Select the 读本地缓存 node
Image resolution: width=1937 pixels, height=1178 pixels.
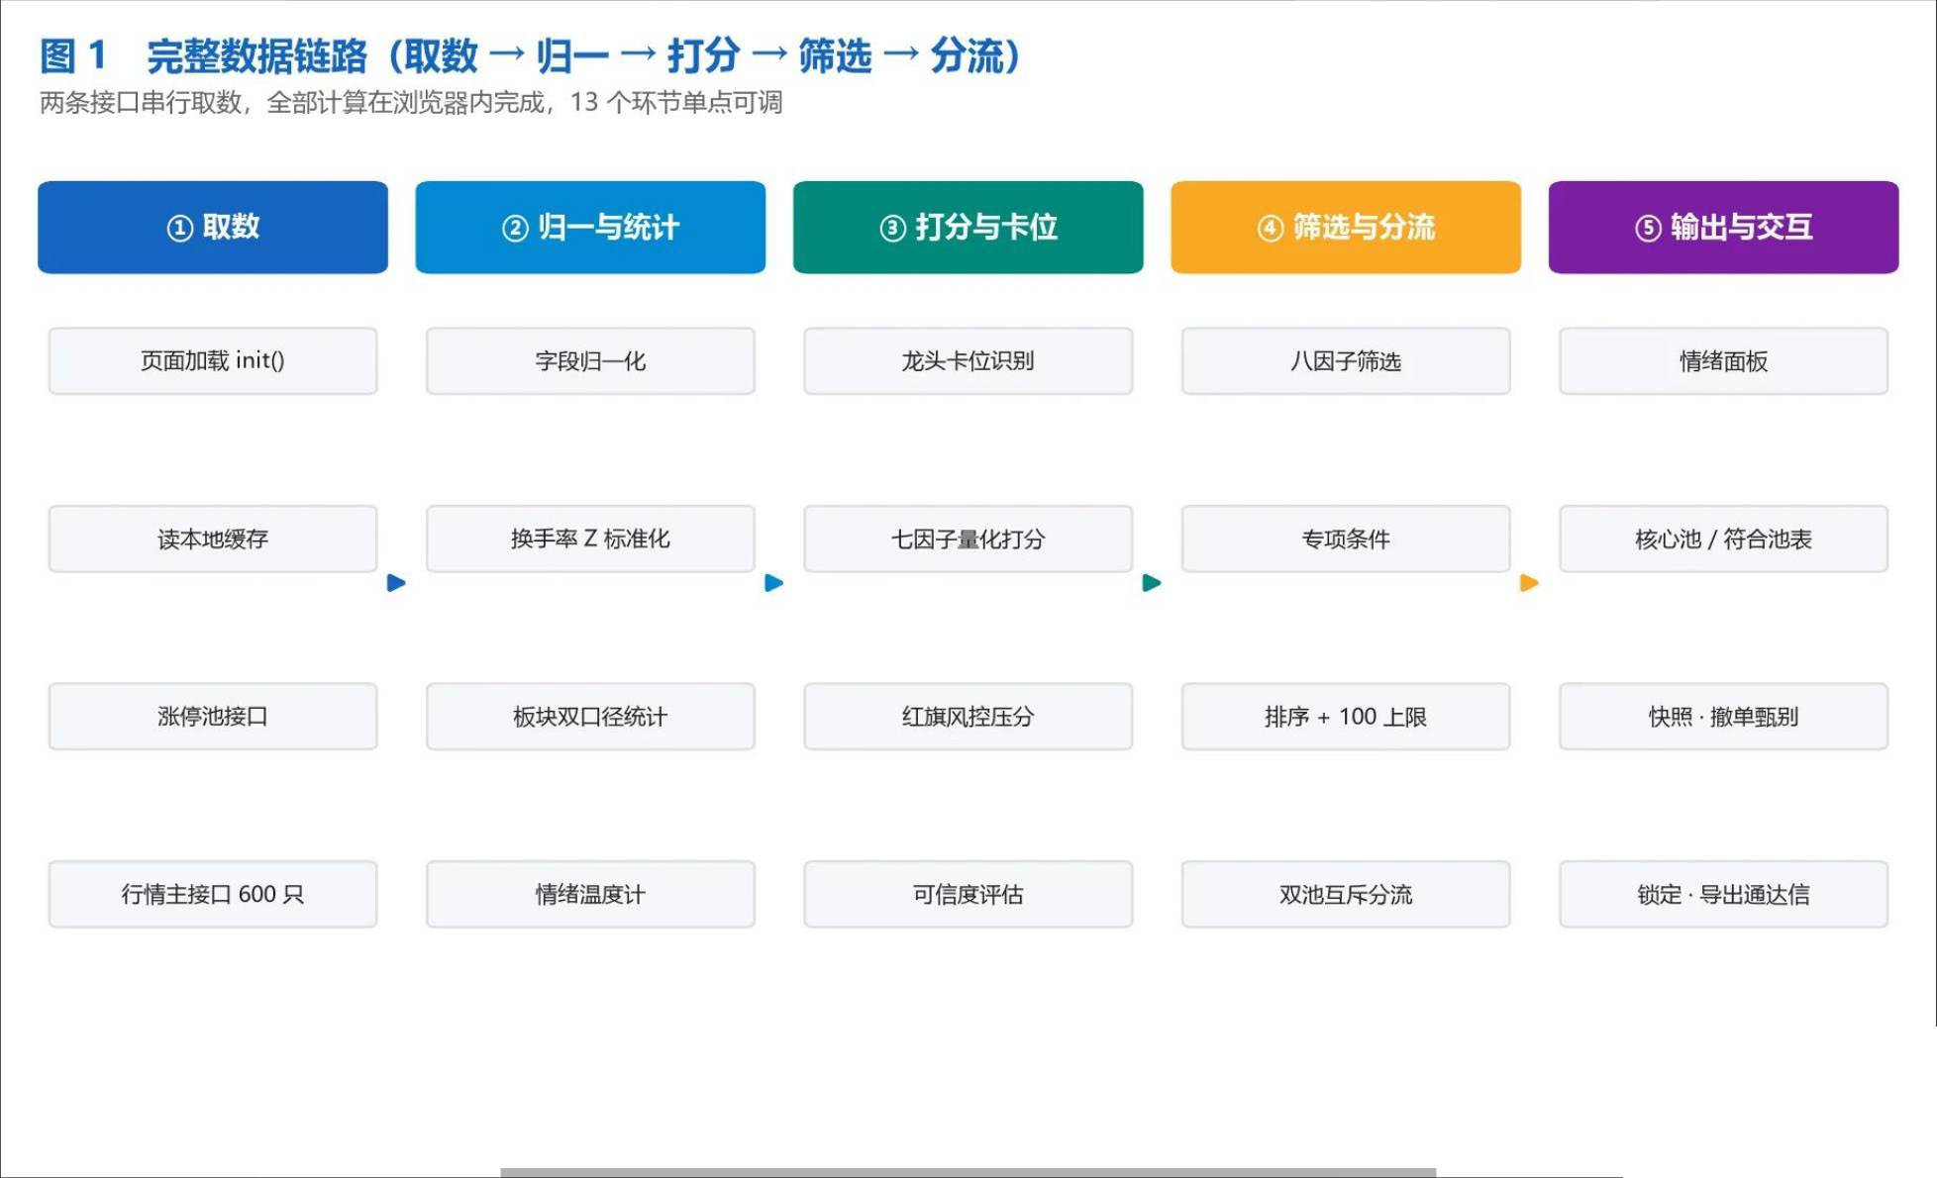pos(213,539)
